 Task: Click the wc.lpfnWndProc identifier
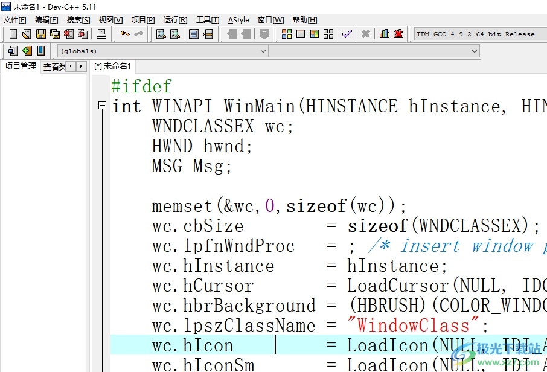223,246
